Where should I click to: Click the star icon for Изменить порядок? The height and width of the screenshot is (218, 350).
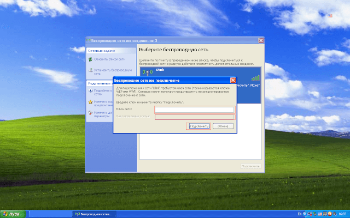coord(90,102)
